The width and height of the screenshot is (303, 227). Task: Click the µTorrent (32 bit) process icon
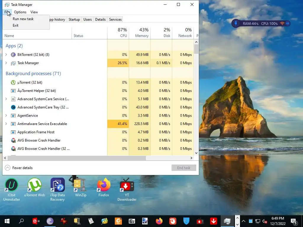(x=13, y=82)
